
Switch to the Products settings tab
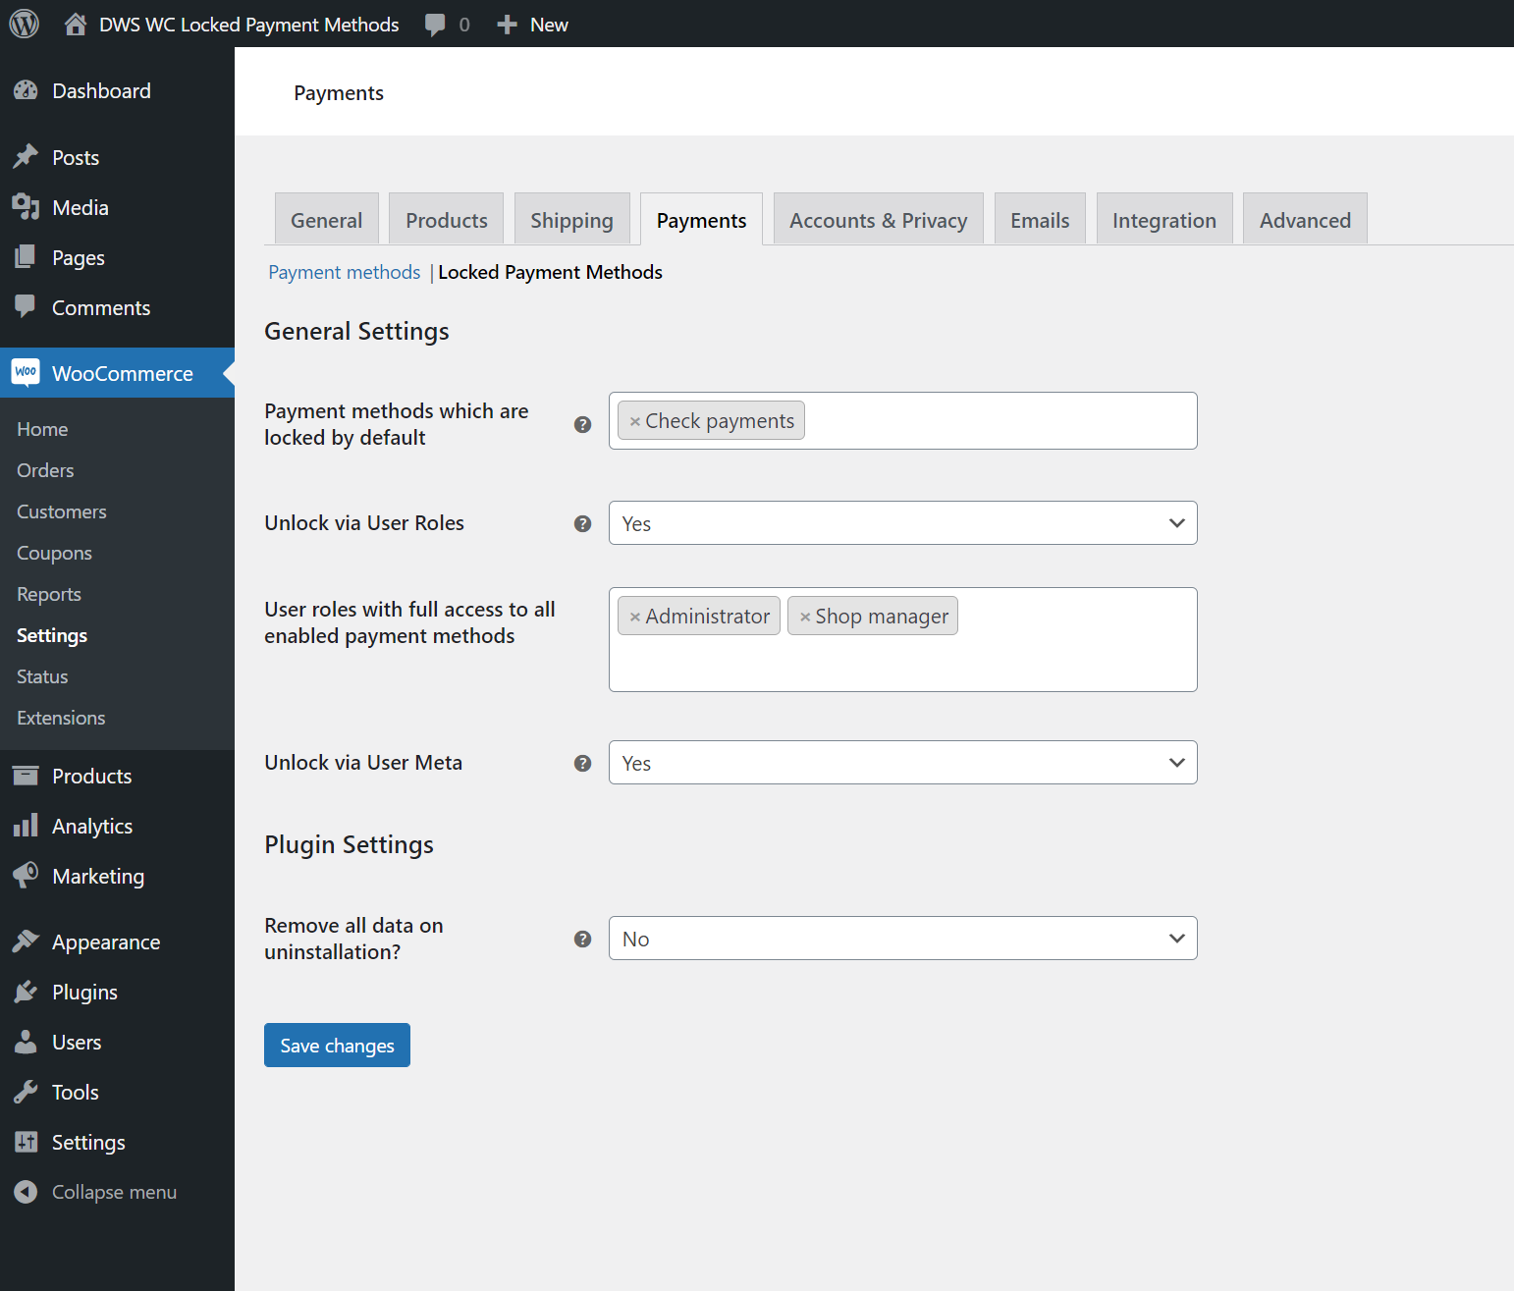click(x=447, y=220)
